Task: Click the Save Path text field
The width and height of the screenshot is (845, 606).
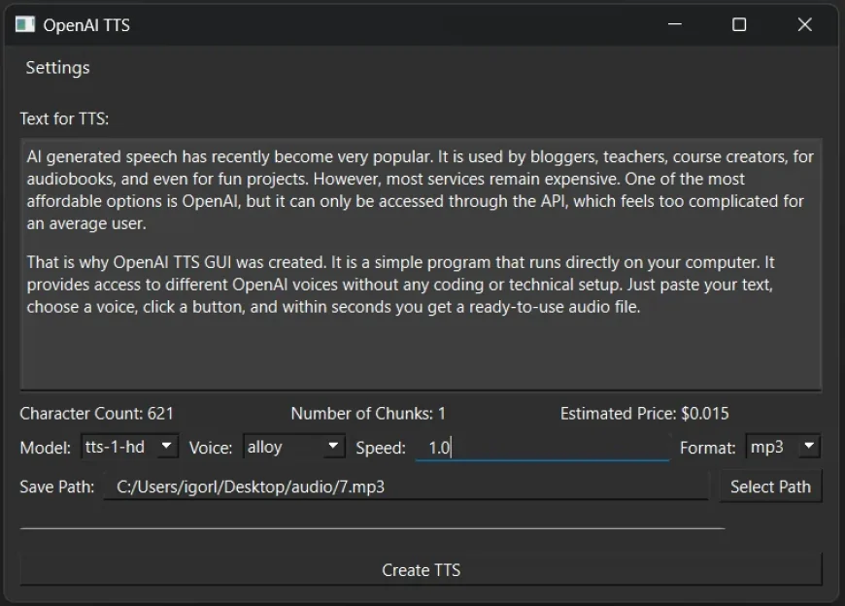Action: pyautogui.click(x=406, y=487)
